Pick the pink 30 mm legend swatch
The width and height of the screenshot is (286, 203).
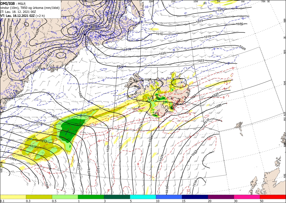point(247,197)
